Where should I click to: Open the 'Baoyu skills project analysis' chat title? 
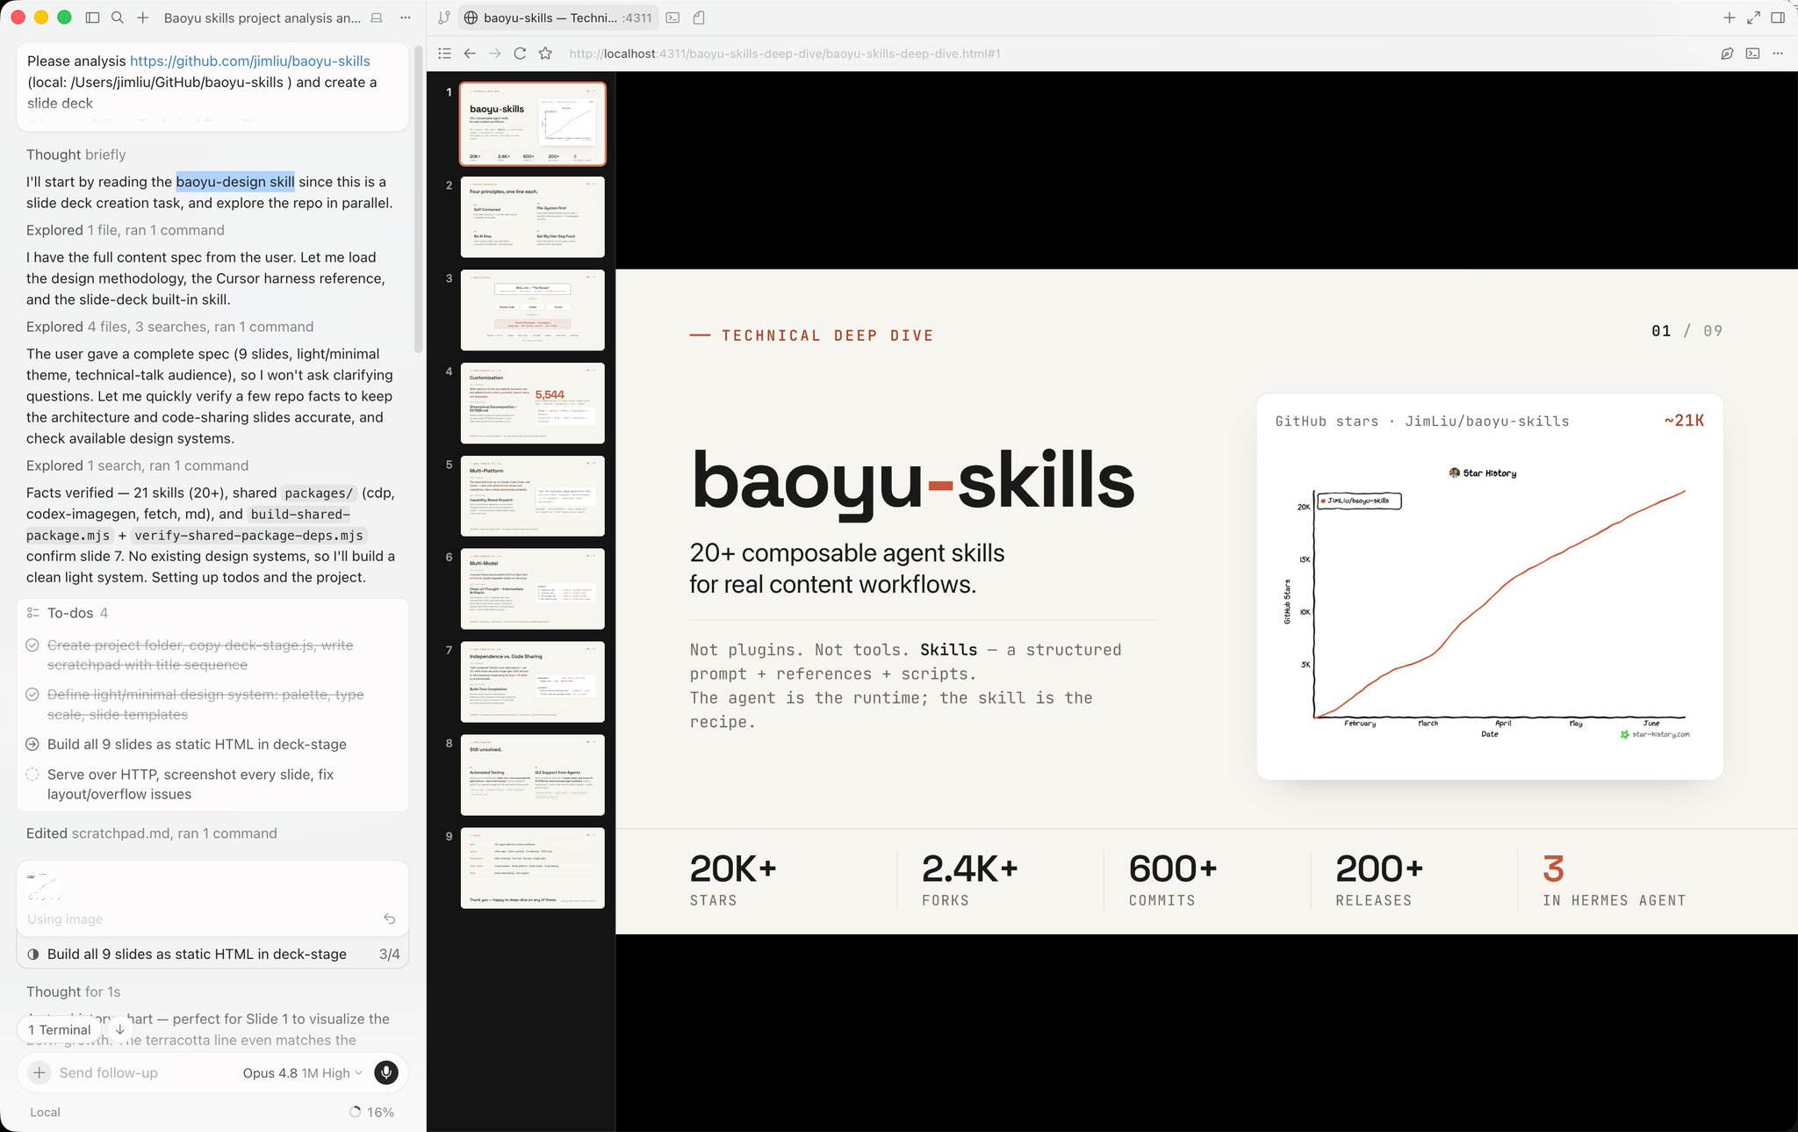(x=262, y=18)
